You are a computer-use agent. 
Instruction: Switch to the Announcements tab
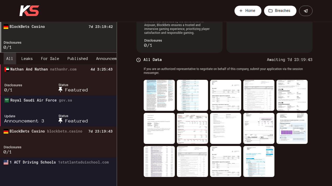106,59
